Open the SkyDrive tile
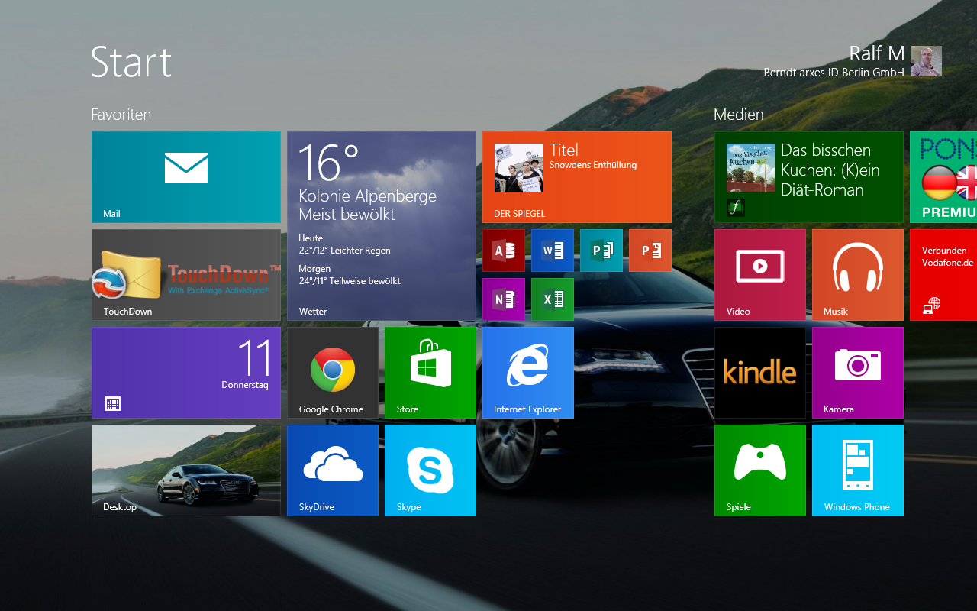This screenshot has width=977, height=611. 333,470
